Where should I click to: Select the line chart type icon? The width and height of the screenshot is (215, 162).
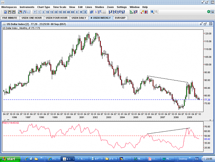(x=29, y=12)
